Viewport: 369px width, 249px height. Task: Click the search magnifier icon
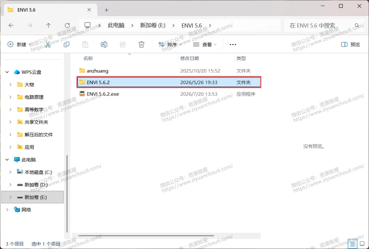(357, 25)
